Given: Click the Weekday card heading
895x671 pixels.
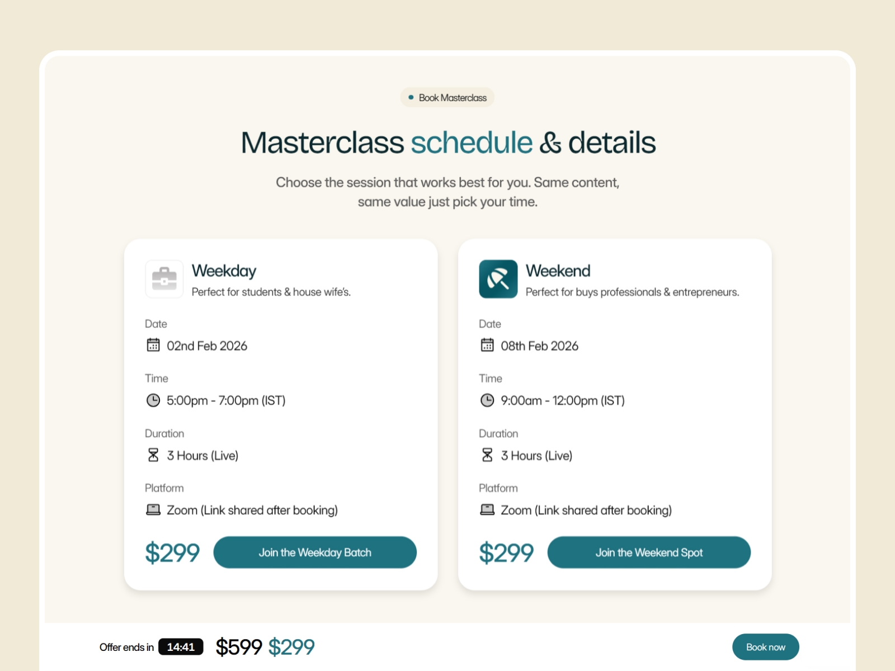Looking at the screenshot, I should (224, 271).
